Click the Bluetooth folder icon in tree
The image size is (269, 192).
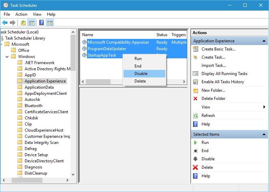point(20,105)
